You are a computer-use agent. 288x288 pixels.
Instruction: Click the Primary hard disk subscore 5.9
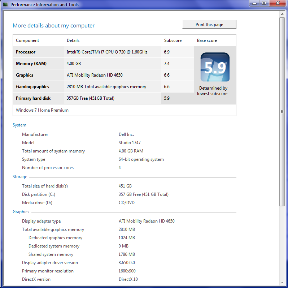[x=167, y=98]
